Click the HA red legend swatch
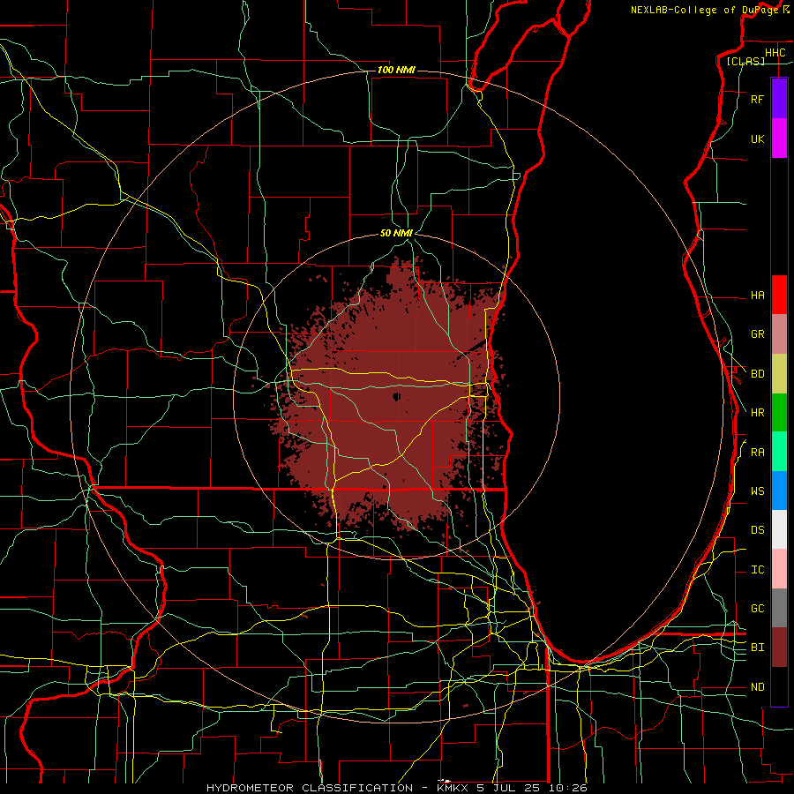Viewport: 794px width, 794px height. pyautogui.click(x=779, y=295)
